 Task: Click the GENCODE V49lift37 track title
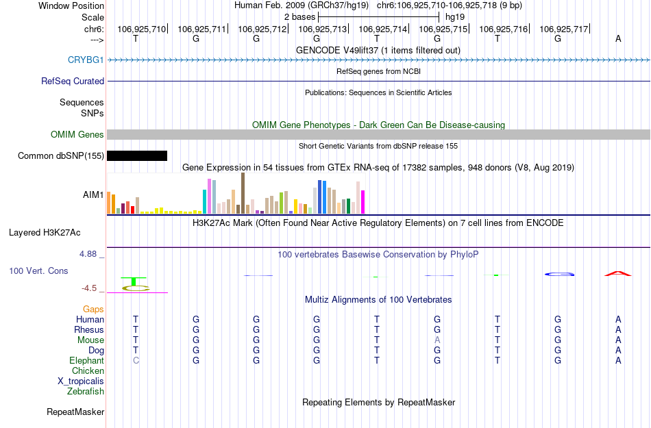pyautogui.click(x=378, y=50)
